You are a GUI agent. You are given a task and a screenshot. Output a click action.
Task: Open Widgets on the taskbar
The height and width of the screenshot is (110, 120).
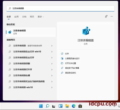click(61, 106)
